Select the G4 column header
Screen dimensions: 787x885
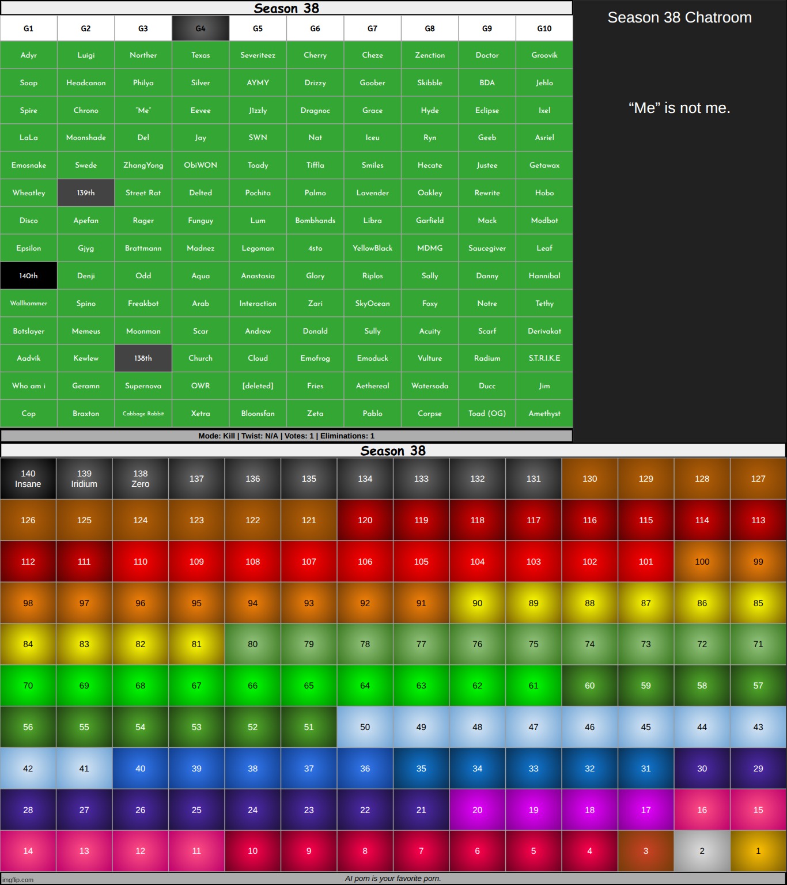tap(200, 28)
